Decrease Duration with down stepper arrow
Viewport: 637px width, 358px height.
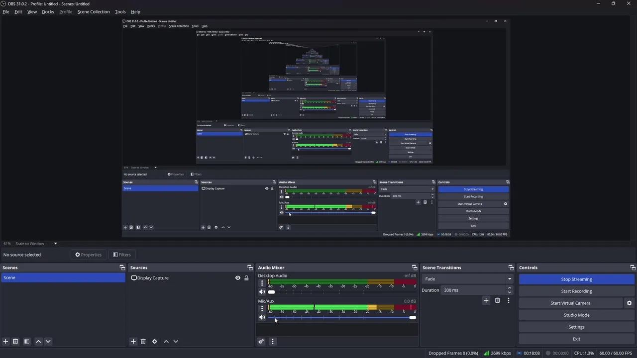pos(509,292)
